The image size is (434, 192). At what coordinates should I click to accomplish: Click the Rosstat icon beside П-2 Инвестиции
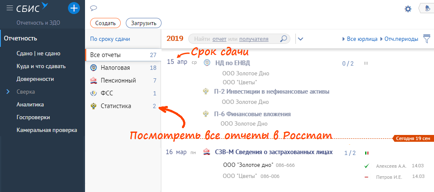pos(206,92)
